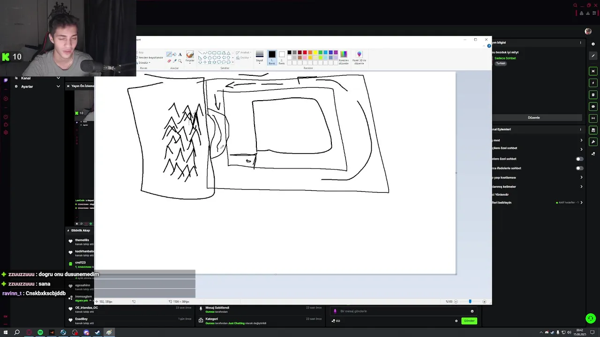Open Paint 3D ile düzenle

(360, 58)
